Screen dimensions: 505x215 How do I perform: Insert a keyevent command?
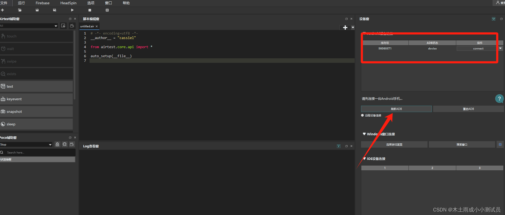[36, 99]
